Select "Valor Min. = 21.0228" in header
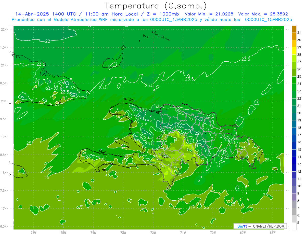Viewport: 306px width, 236px height. click(210, 14)
